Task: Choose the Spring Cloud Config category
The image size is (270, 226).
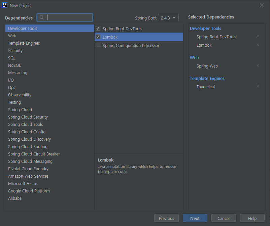Action: pos(27,132)
